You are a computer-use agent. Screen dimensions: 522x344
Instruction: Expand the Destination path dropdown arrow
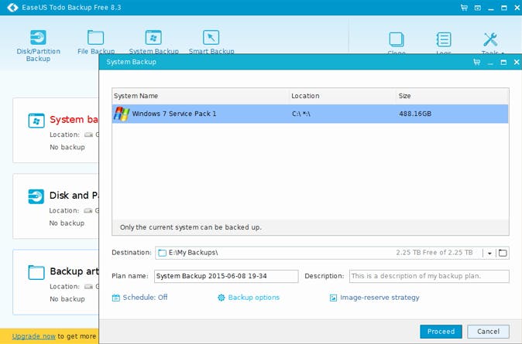point(489,254)
